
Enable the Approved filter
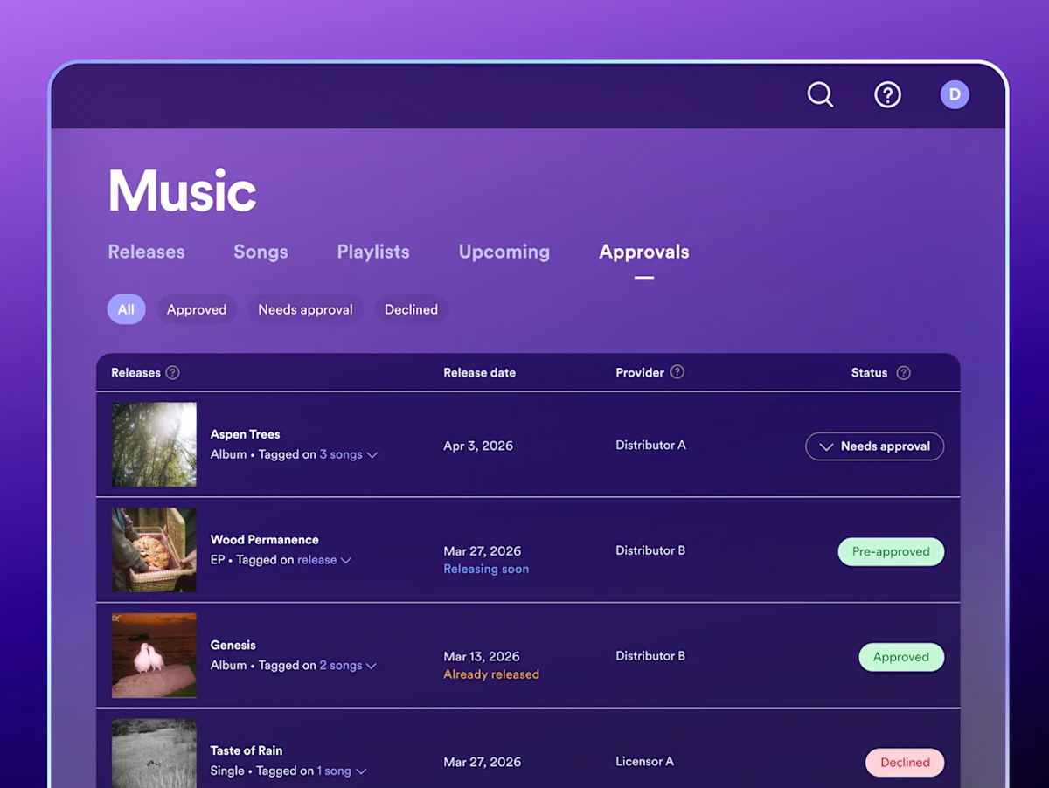click(x=197, y=308)
